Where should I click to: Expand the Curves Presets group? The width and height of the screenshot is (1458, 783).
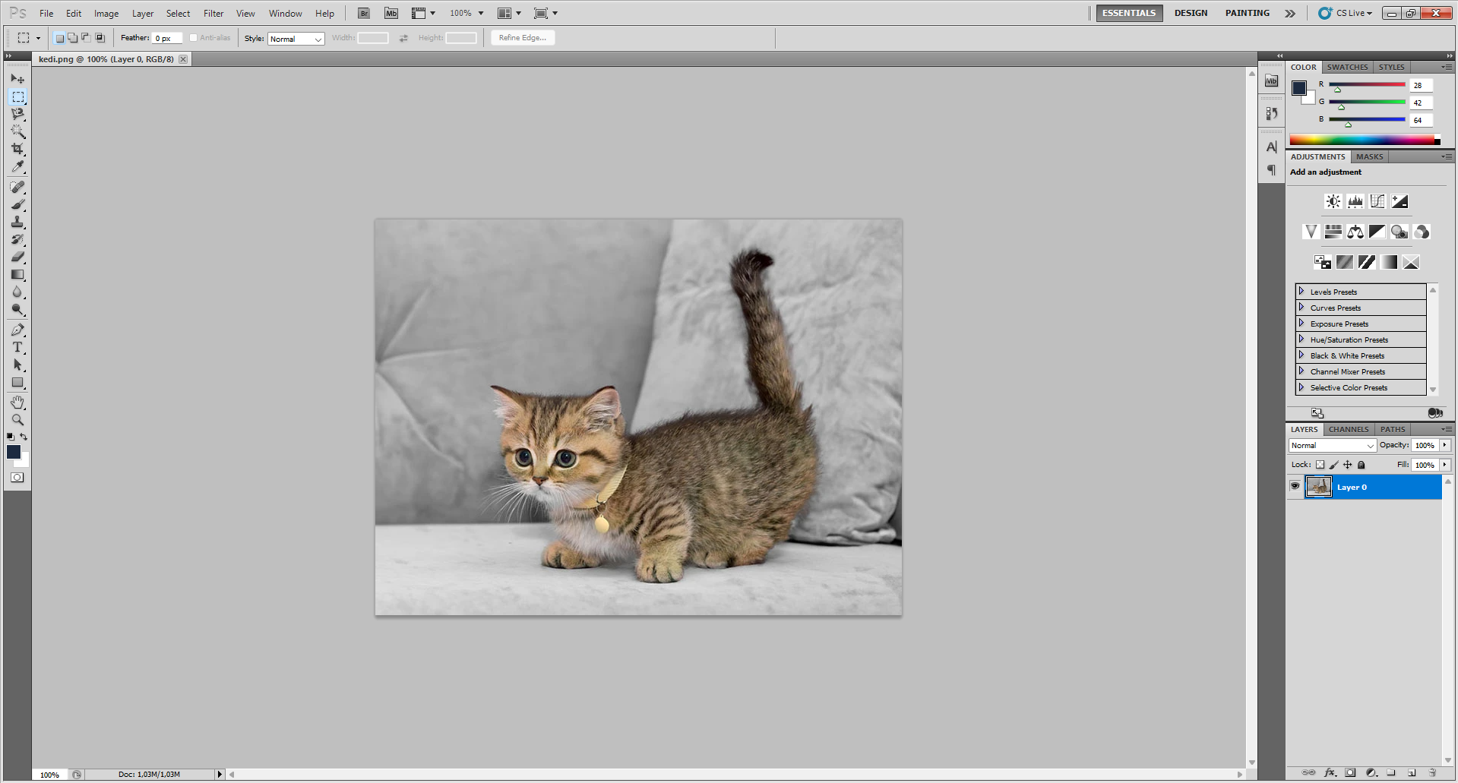1301,308
